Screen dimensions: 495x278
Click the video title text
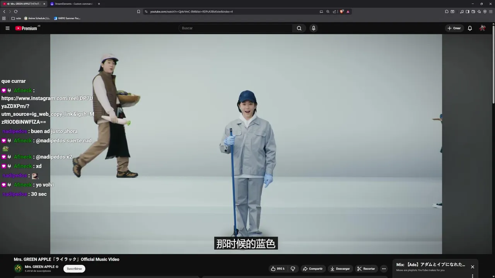67,259
